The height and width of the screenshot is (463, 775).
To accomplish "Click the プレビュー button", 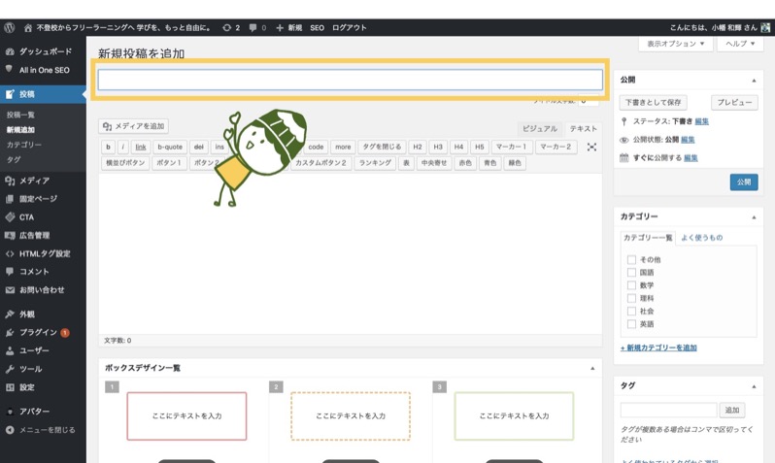I will point(734,102).
